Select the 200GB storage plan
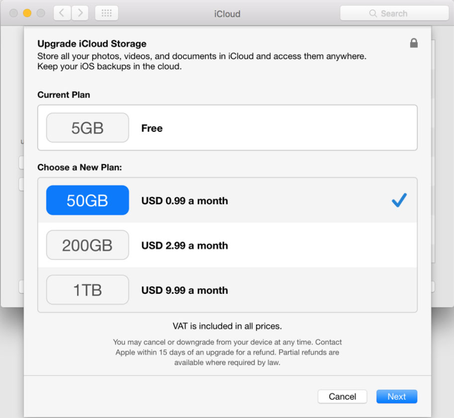 [x=227, y=245]
